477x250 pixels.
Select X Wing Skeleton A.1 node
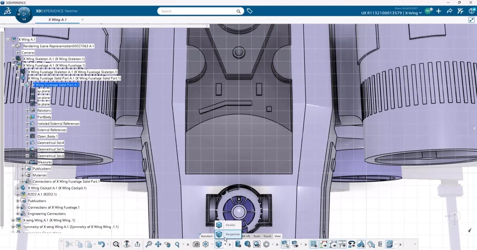tap(54, 59)
